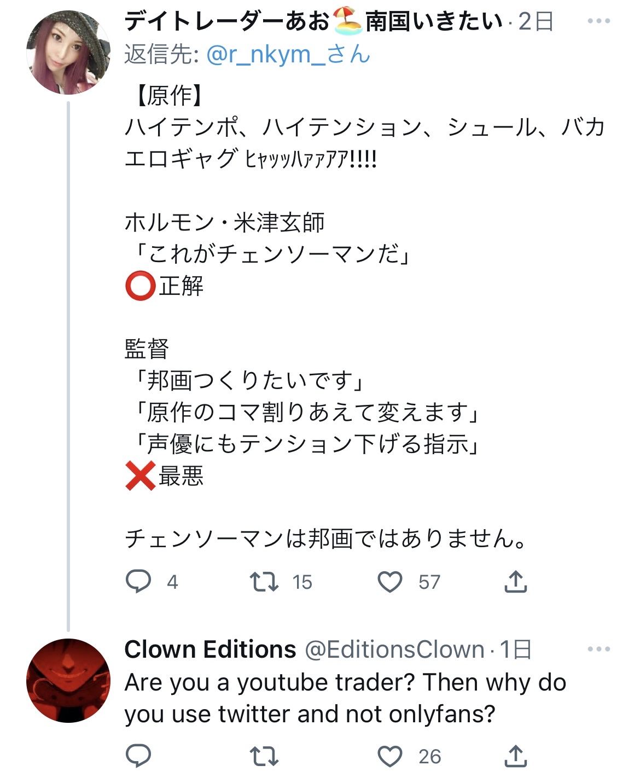Open @r_nkym_ profile mention link

tap(288, 54)
